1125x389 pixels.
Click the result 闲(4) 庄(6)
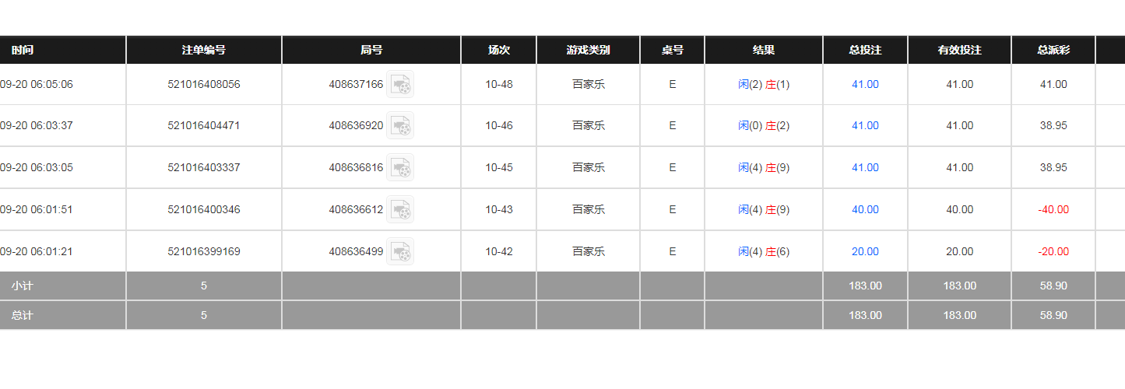coord(764,251)
